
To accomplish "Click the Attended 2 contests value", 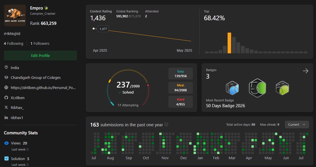I will [146, 16].
